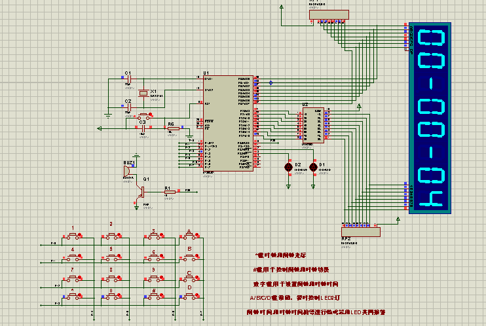Click the ground terminal below Q1
The width and height of the screenshot is (486, 326).
coord(136,208)
